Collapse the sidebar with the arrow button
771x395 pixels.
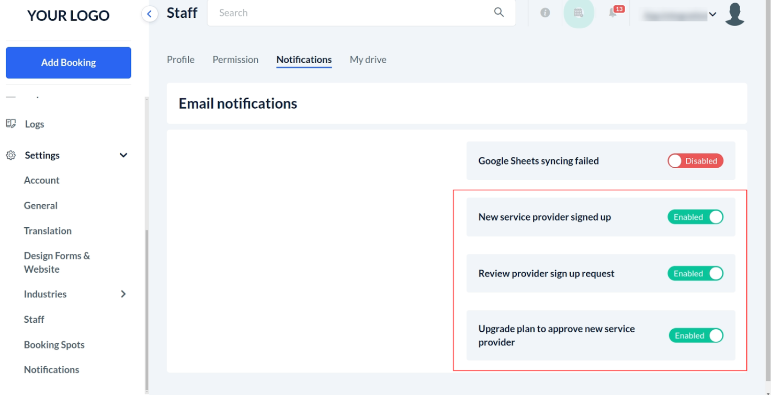(x=150, y=14)
